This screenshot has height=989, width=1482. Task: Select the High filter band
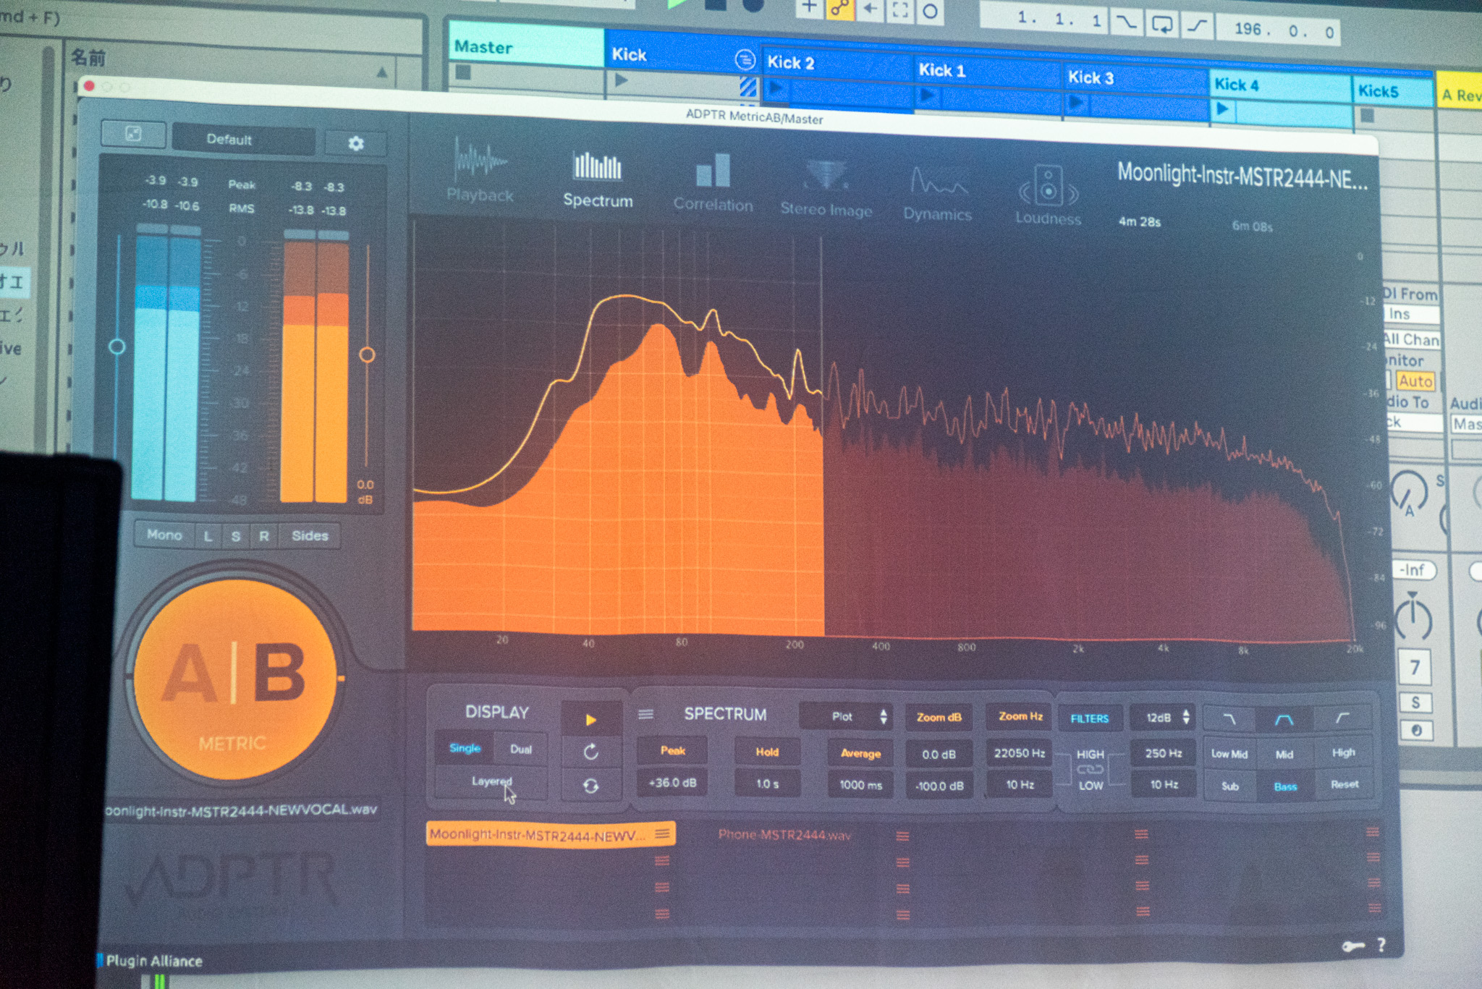1344,752
